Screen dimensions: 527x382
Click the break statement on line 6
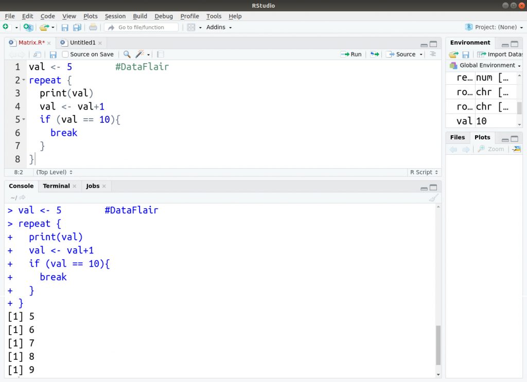(64, 133)
